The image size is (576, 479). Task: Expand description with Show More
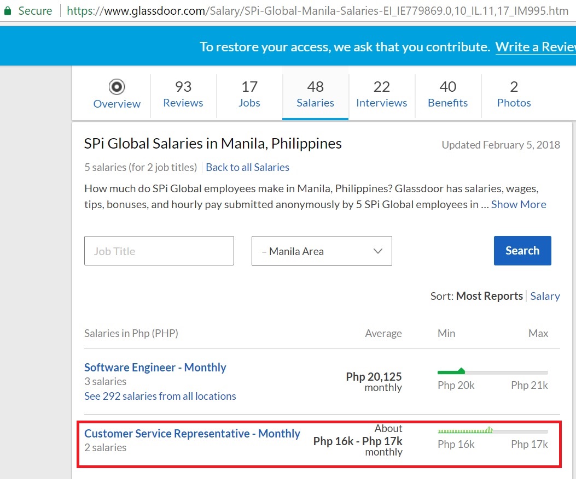[519, 204]
